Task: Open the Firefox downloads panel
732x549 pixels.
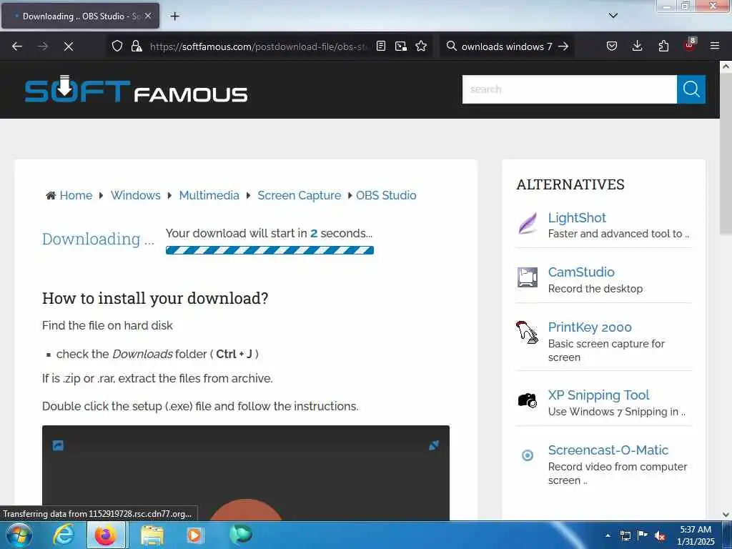Action: (637, 46)
